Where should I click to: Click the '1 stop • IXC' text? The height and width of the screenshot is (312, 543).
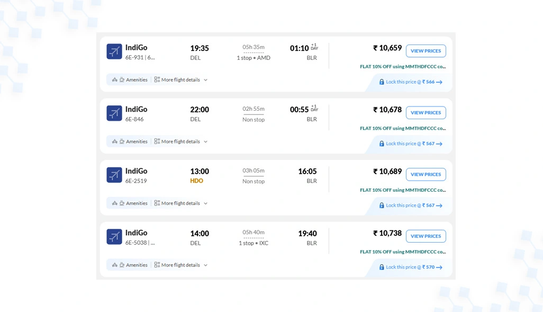pos(254,243)
